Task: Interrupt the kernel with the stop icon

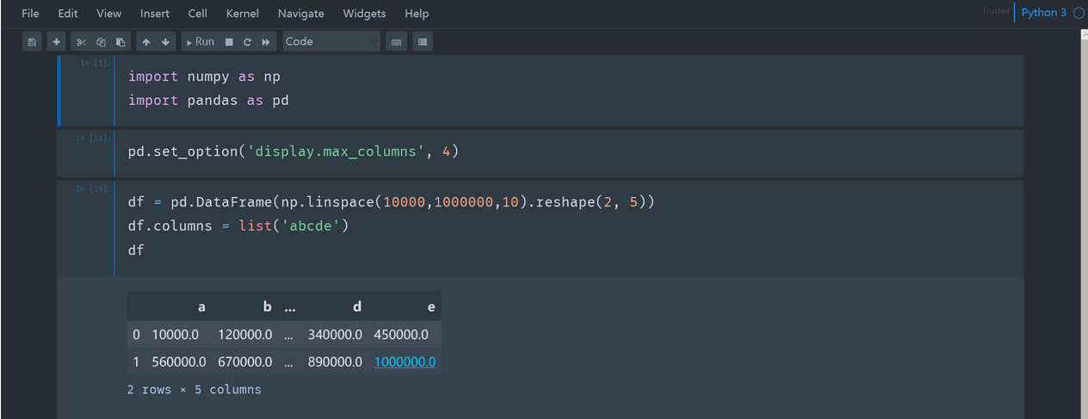Action: tap(229, 41)
